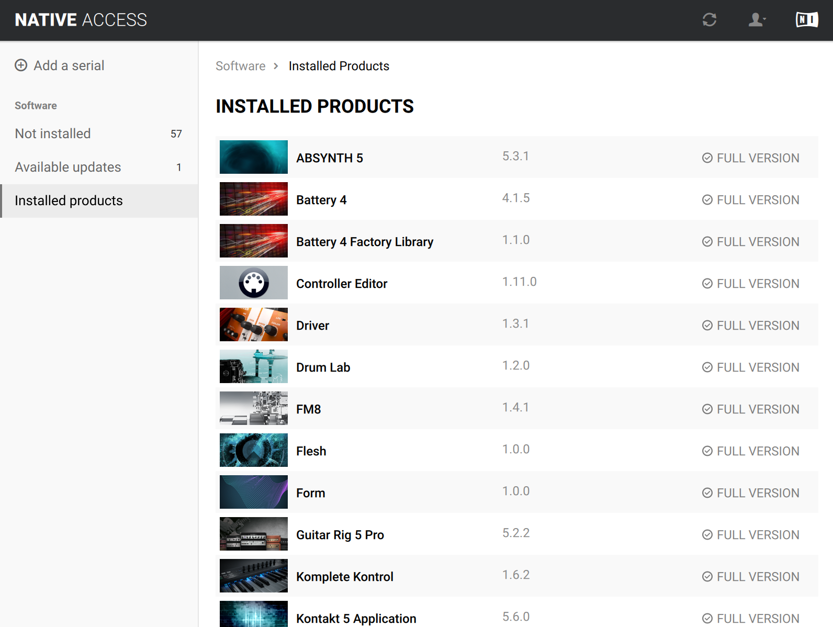Click the Drum Lab product name
Image resolution: width=833 pixels, height=627 pixels.
tap(323, 367)
